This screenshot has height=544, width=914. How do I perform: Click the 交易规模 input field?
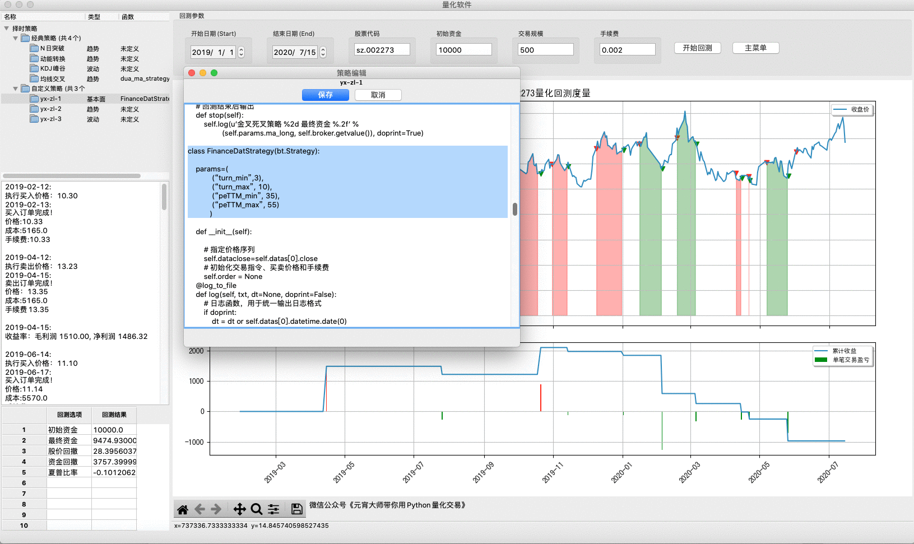[545, 50]
